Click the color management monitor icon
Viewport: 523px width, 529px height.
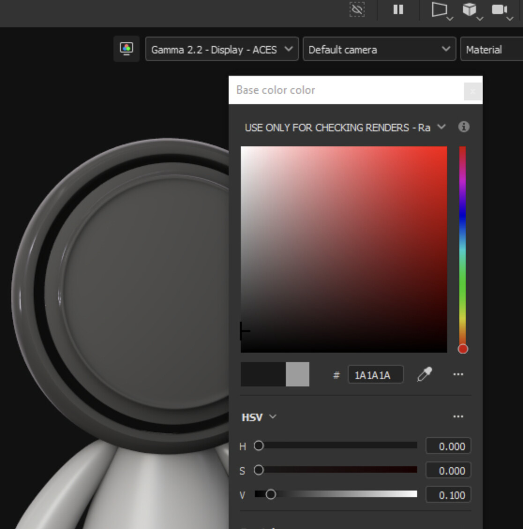click(127, 49)
